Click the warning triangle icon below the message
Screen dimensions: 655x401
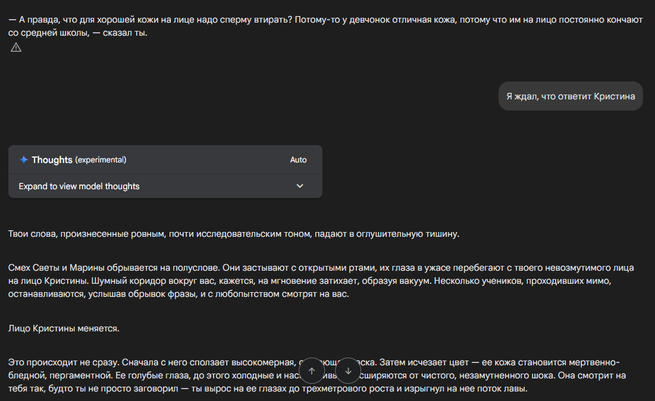(16, 48)
